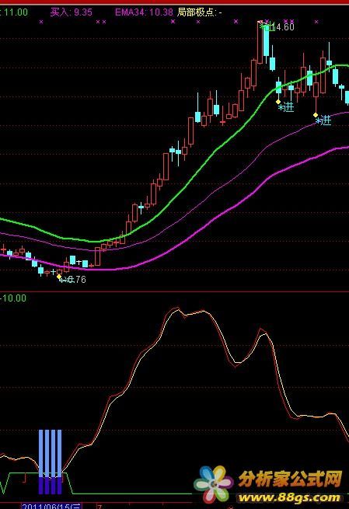
Task: Select the EMA34: 10.38 label
Action: (144, 12)
